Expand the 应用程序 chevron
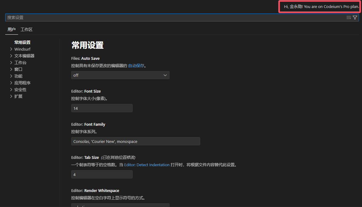362x207 pixels. [11, 83]
